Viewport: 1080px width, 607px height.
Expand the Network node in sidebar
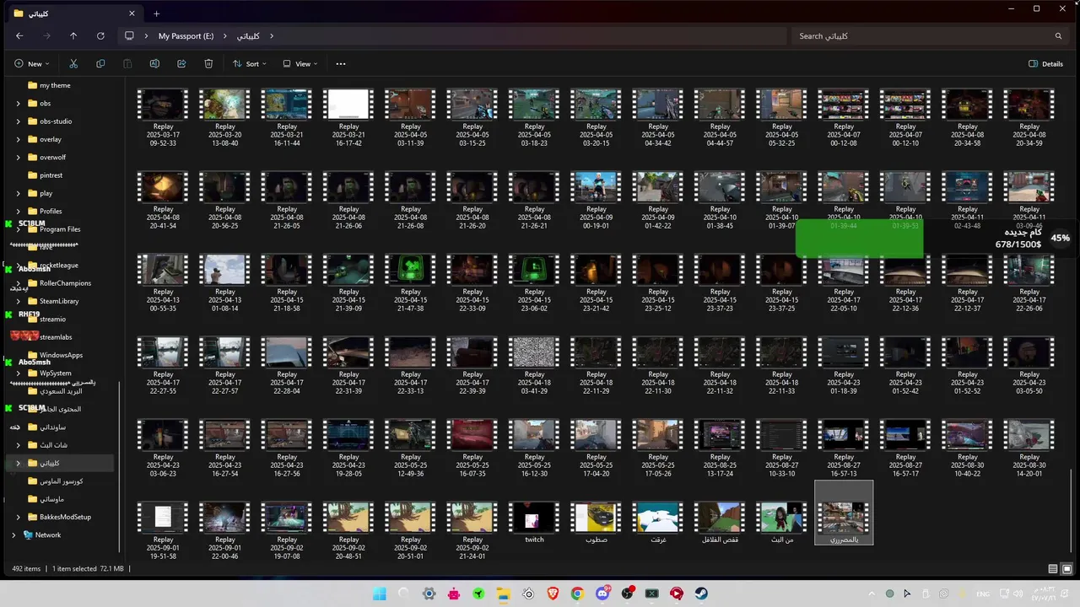13,534
